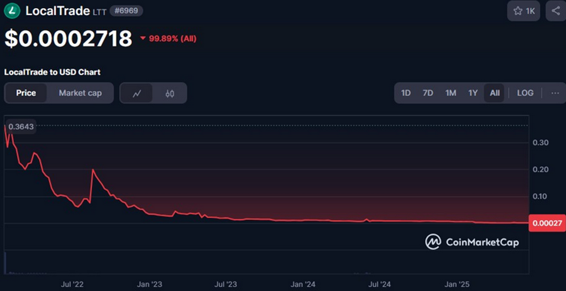Set chart range to 1Y
This screenshot has height=291, width=566.
[473, 93]
